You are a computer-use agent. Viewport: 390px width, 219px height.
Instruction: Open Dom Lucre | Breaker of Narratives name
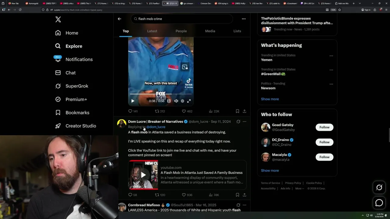155,122
